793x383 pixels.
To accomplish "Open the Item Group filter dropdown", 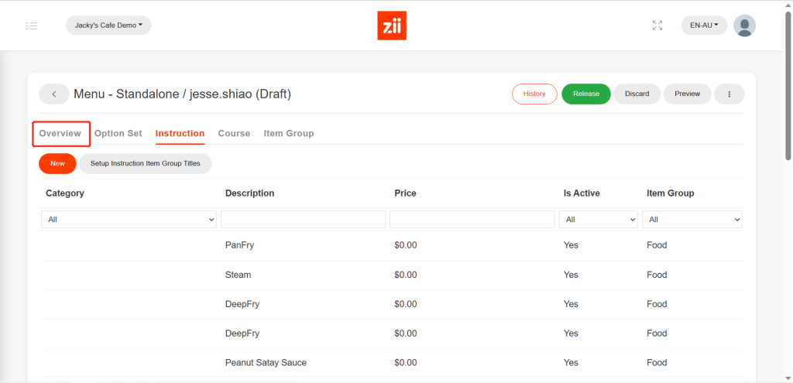I will [x=692, y=220].
